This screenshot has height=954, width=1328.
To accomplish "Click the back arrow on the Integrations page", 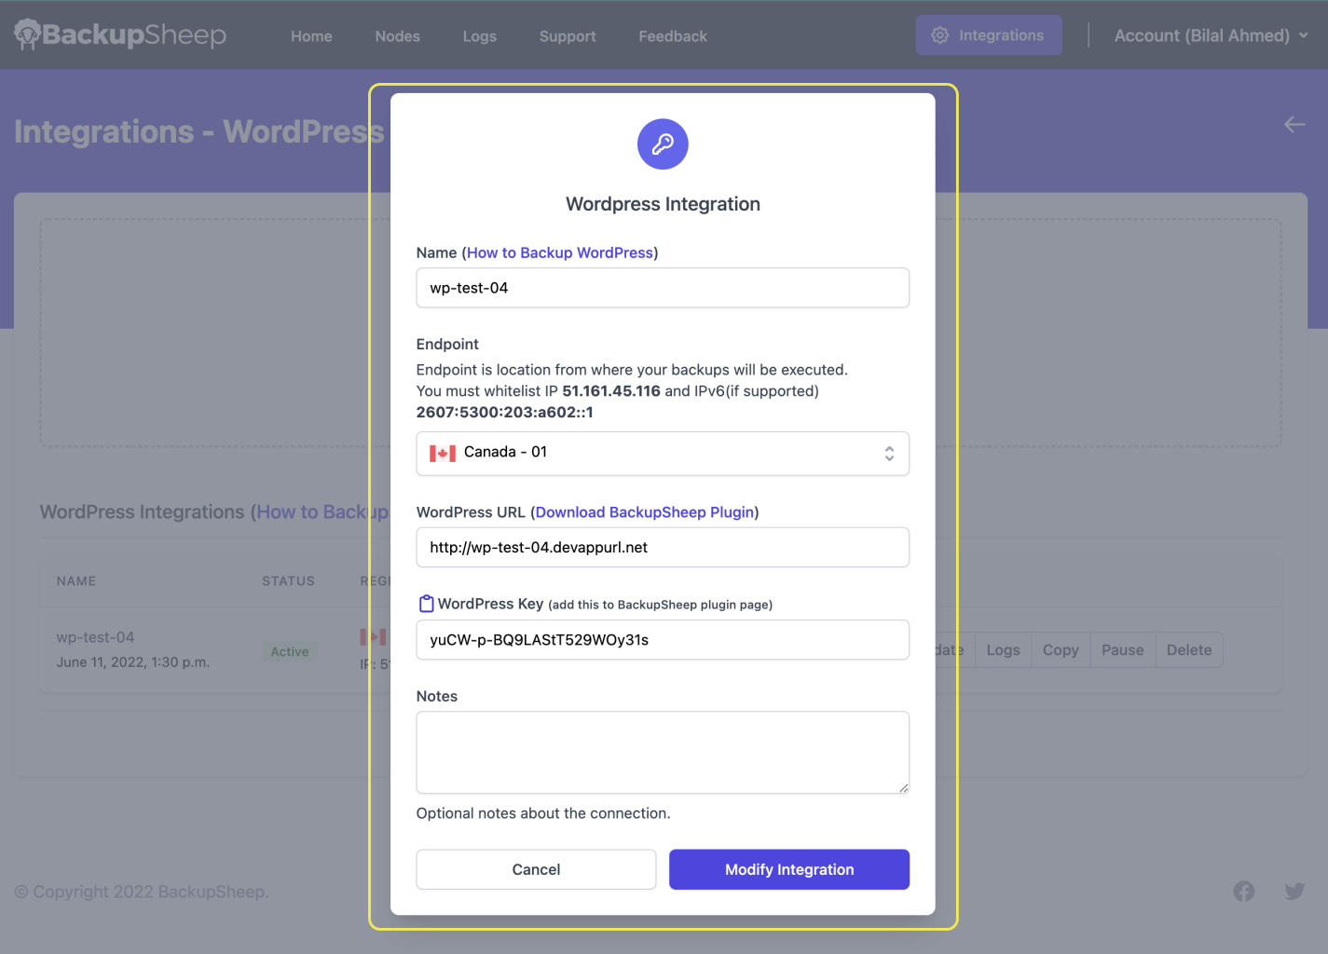I will [x=1294, y=124].
